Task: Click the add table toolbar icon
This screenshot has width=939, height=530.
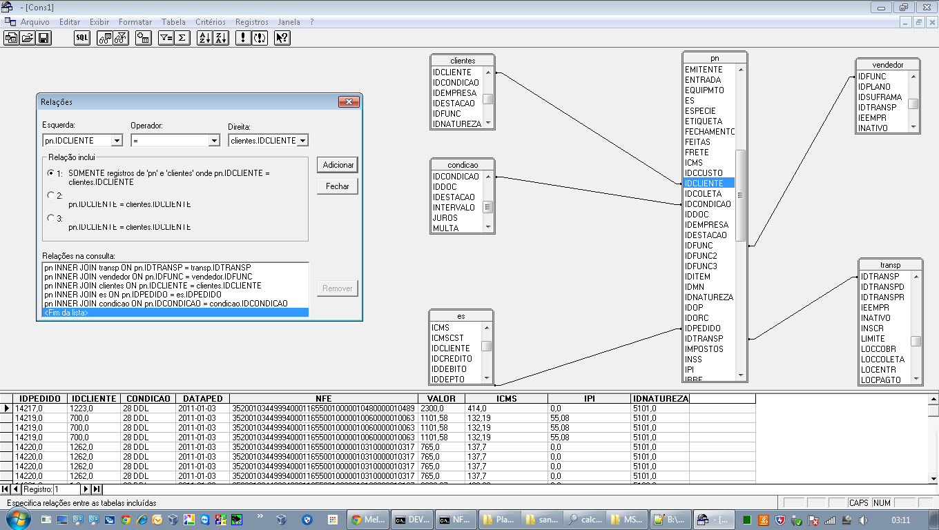Action: point(143,38)
